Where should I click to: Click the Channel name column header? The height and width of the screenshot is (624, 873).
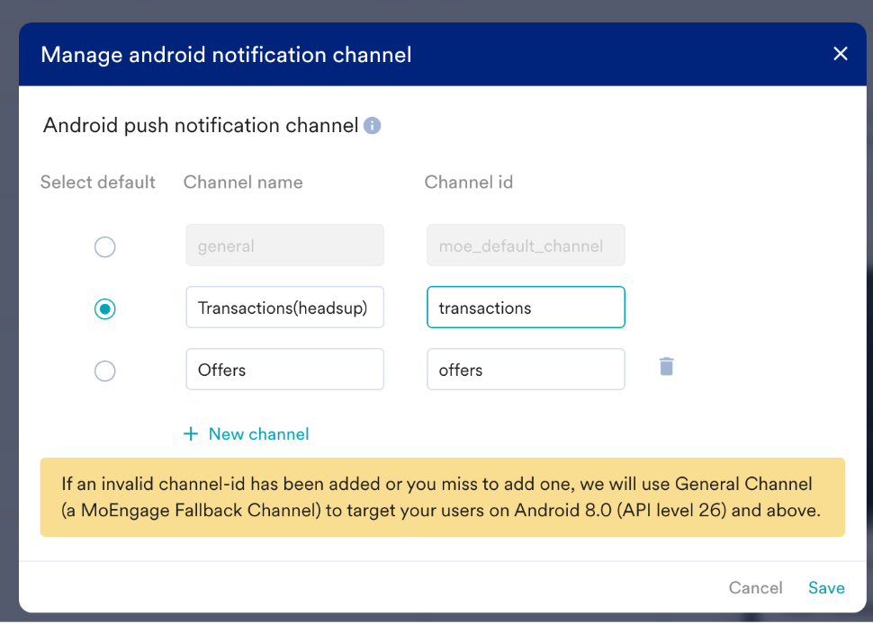[243, 183]
